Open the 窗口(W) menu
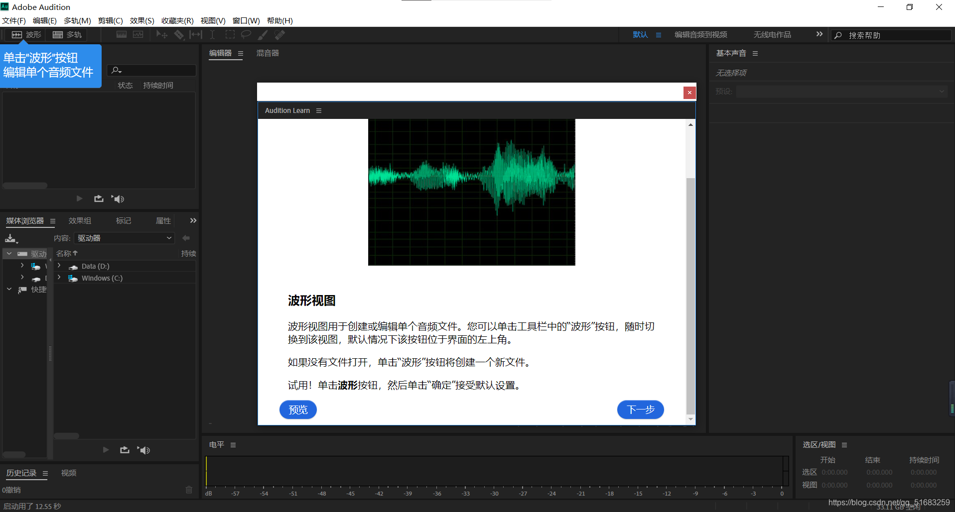The height and width of the screenshot is (512, 955). [246, 21]
